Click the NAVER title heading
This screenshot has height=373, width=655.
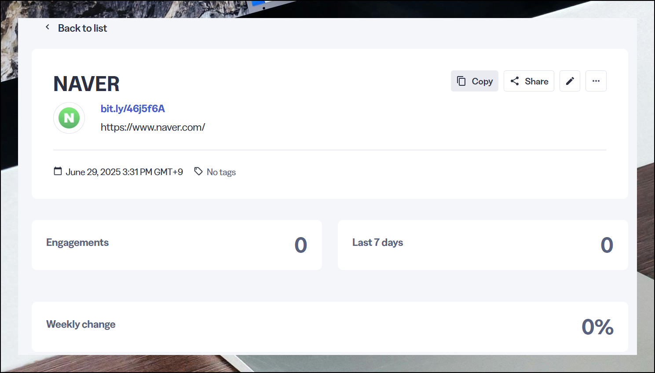click(x=86, y=84)
